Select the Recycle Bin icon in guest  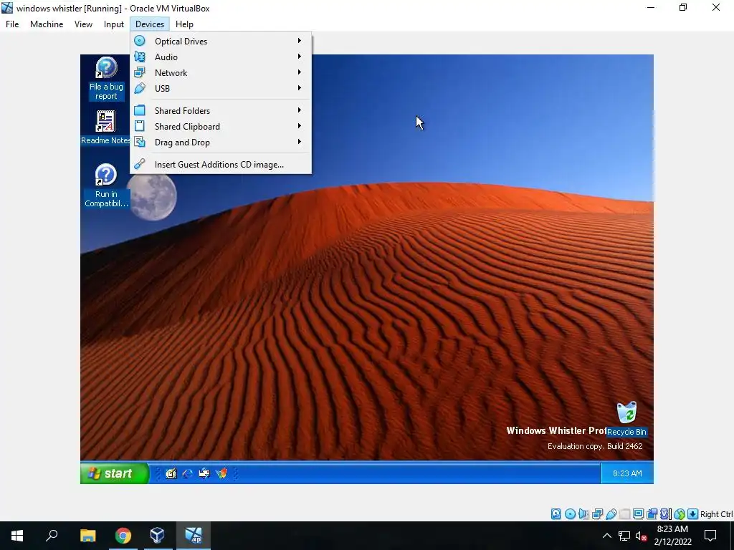point(626,419)
